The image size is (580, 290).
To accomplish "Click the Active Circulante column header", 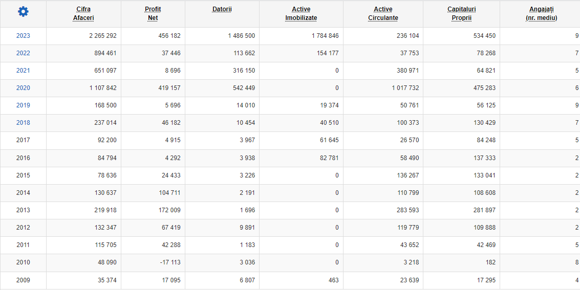I will tap(383, 13).
